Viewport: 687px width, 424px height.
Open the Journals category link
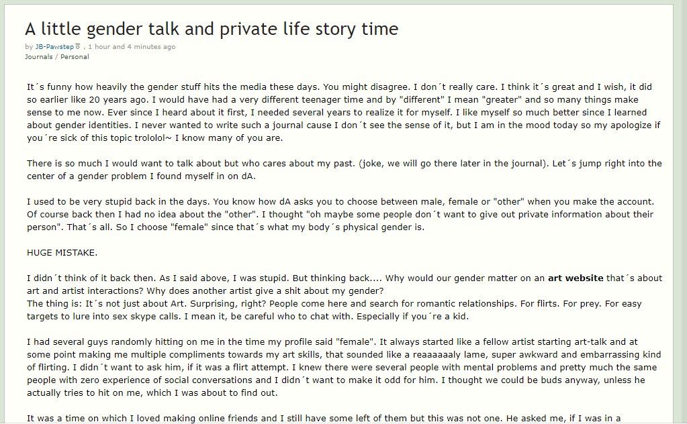tap(38, 57)
